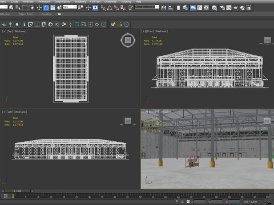Screen dimensions: 274x205
Task: Click the Align tool icon
Action: [x=171, y=7]
